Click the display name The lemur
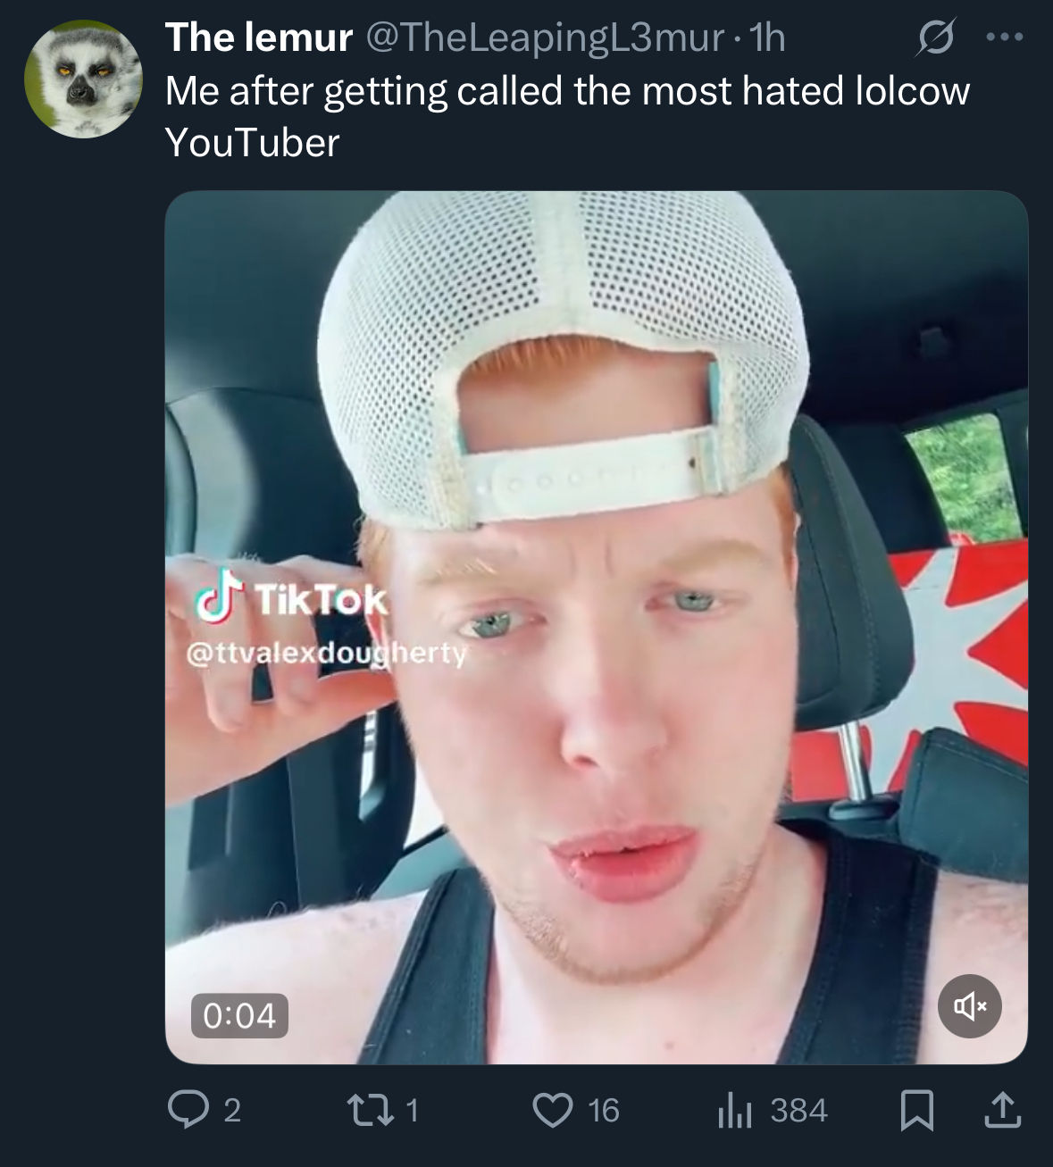The width and height of the screenshot is (1053, 1167). tap(259, 38)
